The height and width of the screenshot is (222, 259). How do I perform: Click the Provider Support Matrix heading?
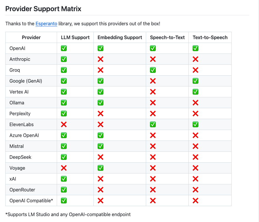(43, 9)
